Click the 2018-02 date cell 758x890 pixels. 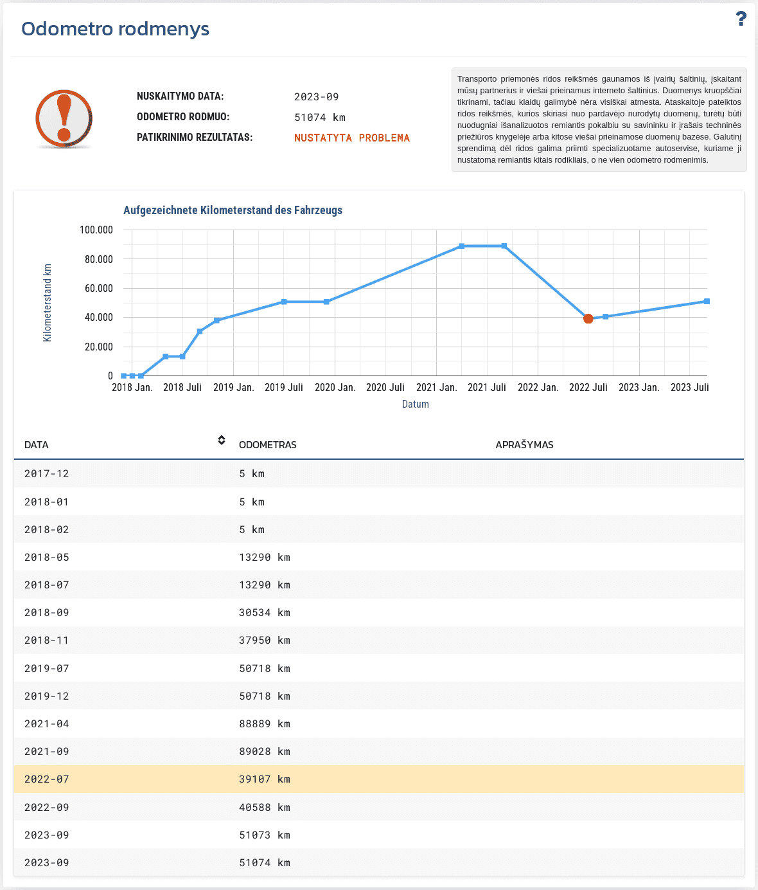(x=46, y=530)
